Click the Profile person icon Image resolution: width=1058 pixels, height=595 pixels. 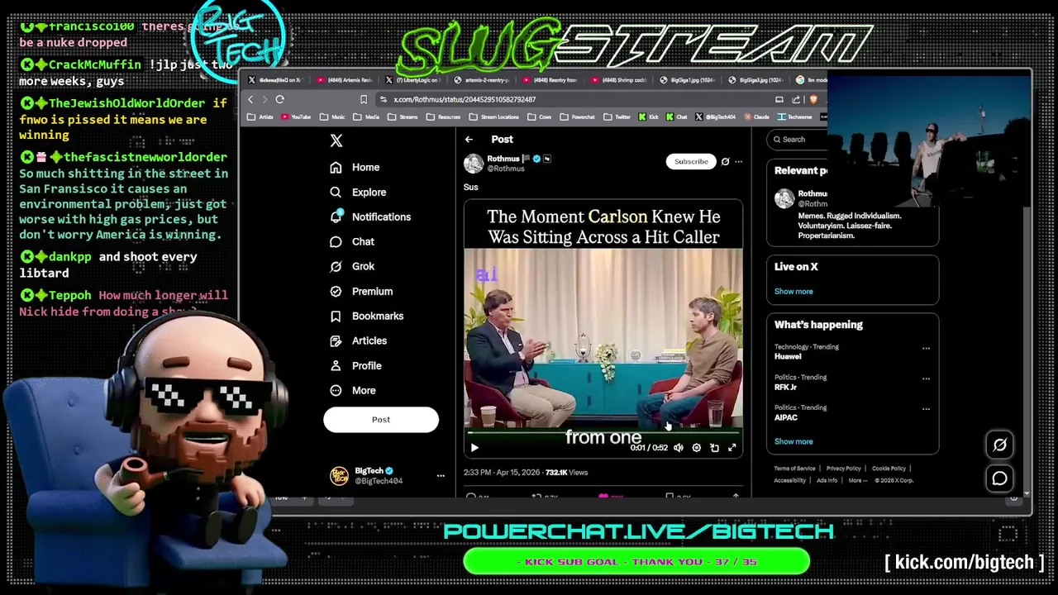(x=336, y=365)
